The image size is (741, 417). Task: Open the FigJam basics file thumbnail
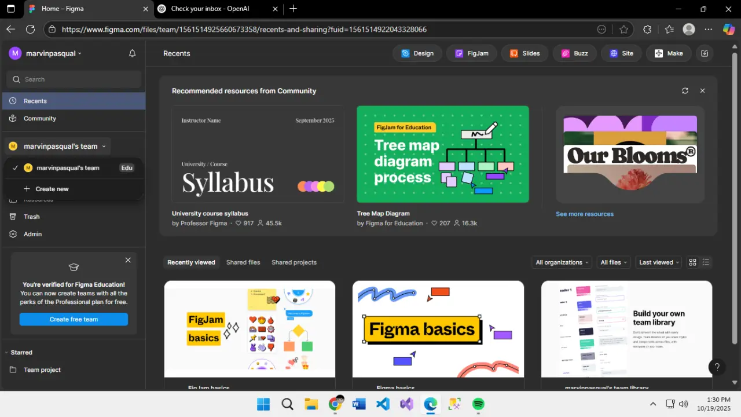pos(250,329)
